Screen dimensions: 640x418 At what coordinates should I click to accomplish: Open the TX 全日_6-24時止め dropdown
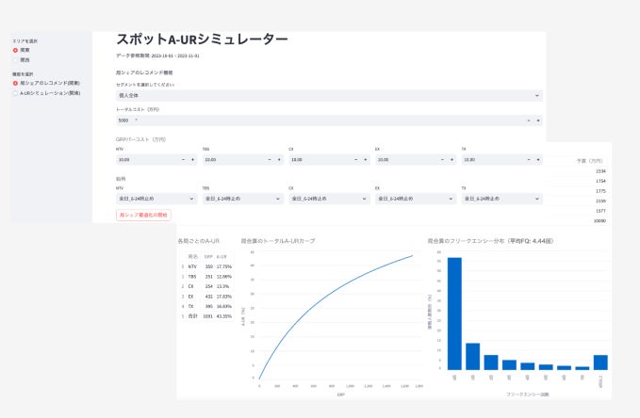pyautogui.click(x=502, y=199)
